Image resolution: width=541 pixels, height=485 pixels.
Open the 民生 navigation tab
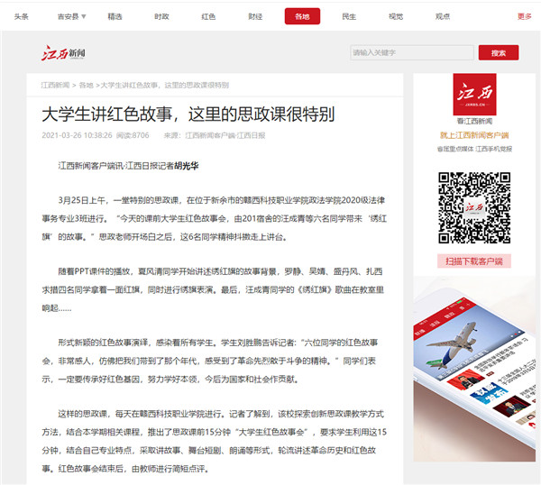coord(349,16)
